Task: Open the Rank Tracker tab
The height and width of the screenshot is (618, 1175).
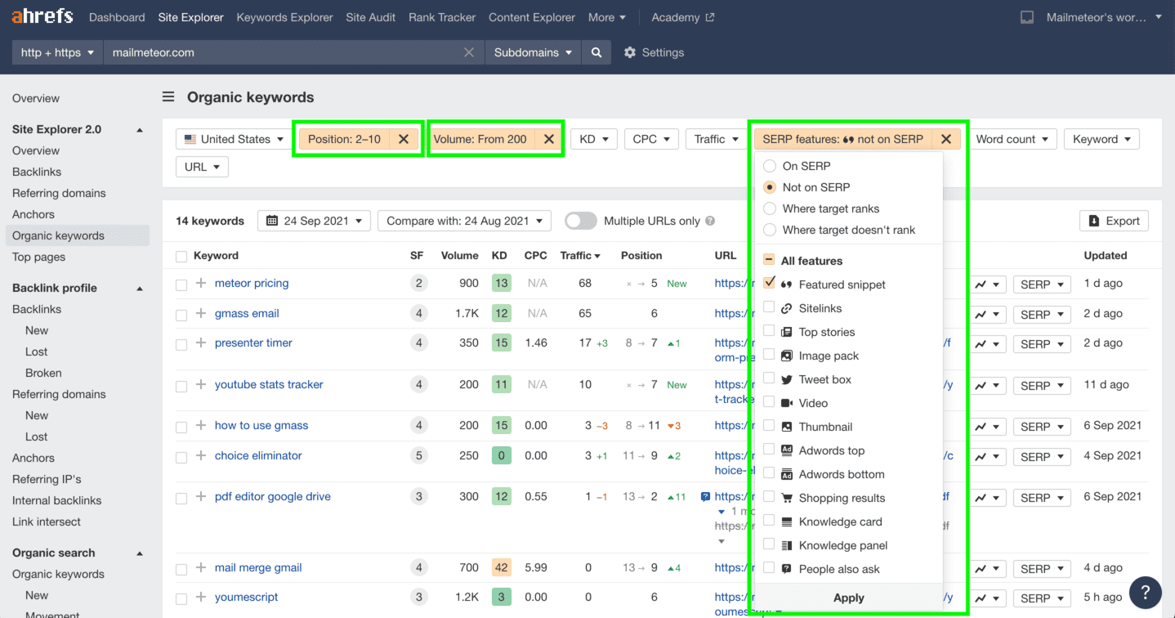Action: 442,17
